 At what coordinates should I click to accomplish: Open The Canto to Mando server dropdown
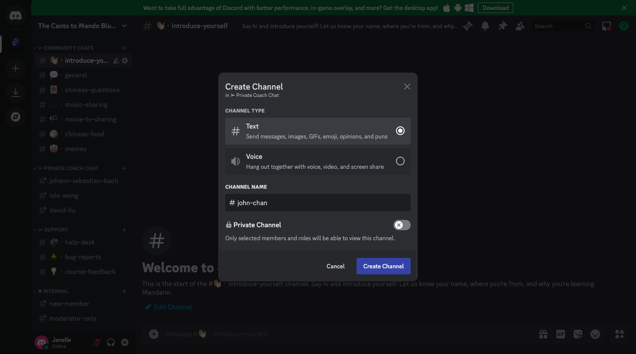82,26
